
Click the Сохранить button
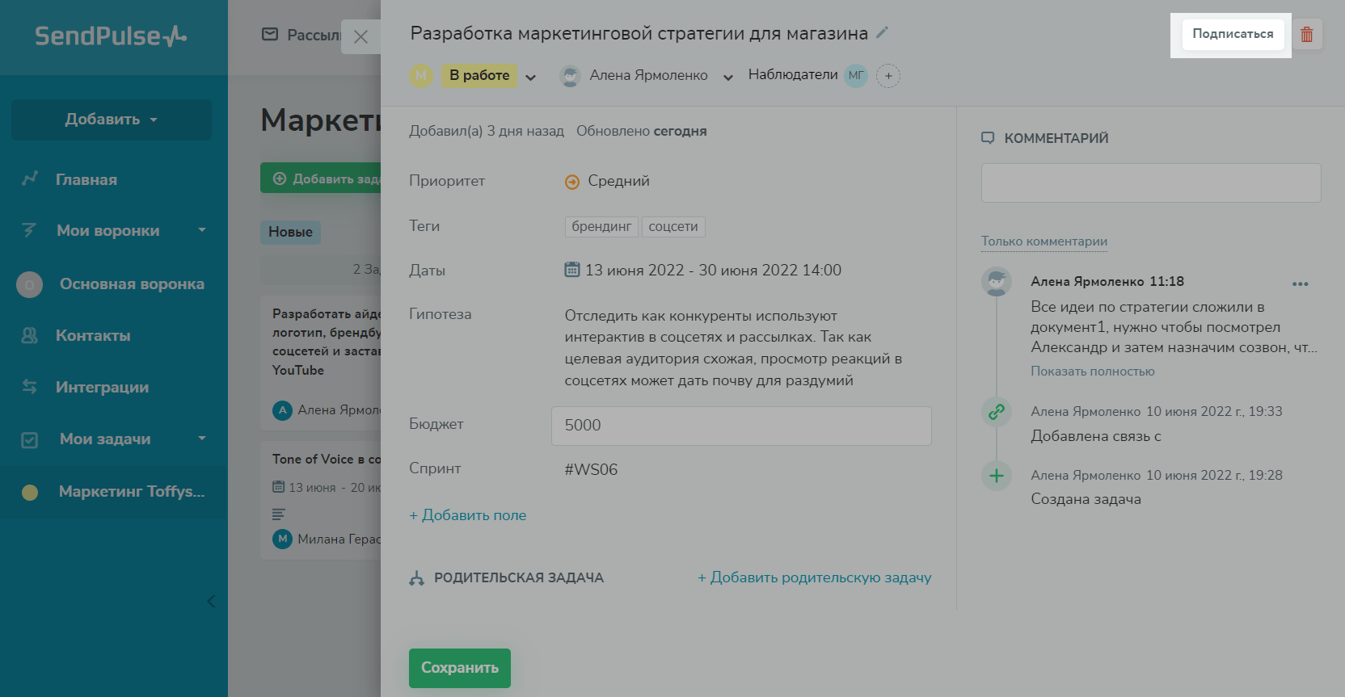pos(460,668)
